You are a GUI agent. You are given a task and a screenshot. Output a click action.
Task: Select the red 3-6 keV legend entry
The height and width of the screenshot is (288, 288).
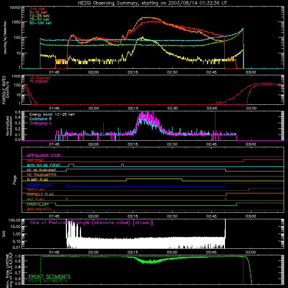(37, 9)
